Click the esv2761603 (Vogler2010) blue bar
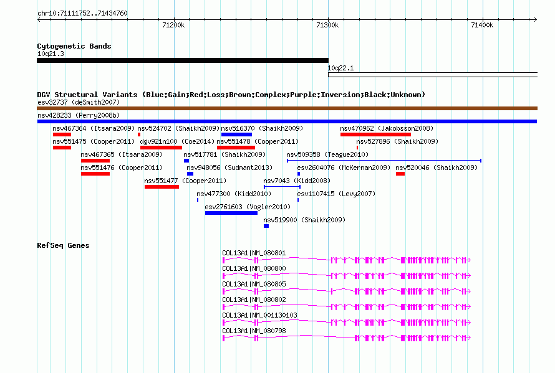The image size is (555, 373). (231, 213)
